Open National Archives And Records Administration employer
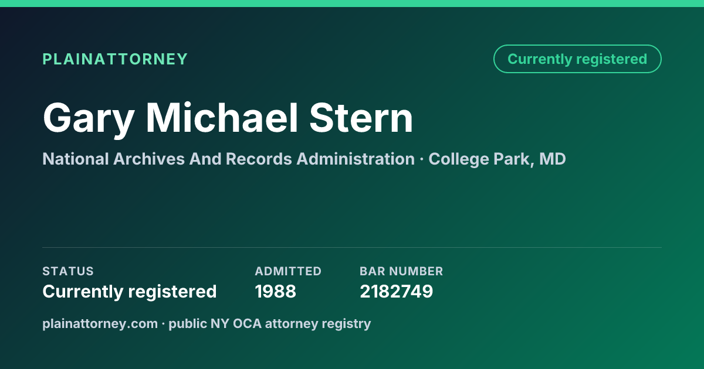The width and height of the screenshot is (704, 369). pyautogui.click(x=229, y=159)
